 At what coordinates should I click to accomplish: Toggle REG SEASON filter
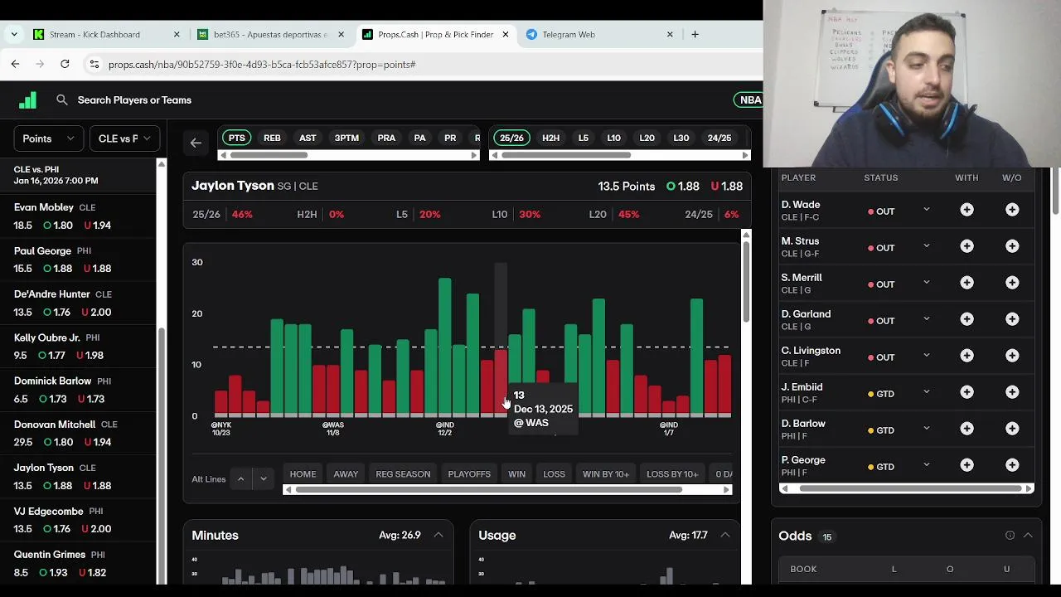[x=403, y=474]
